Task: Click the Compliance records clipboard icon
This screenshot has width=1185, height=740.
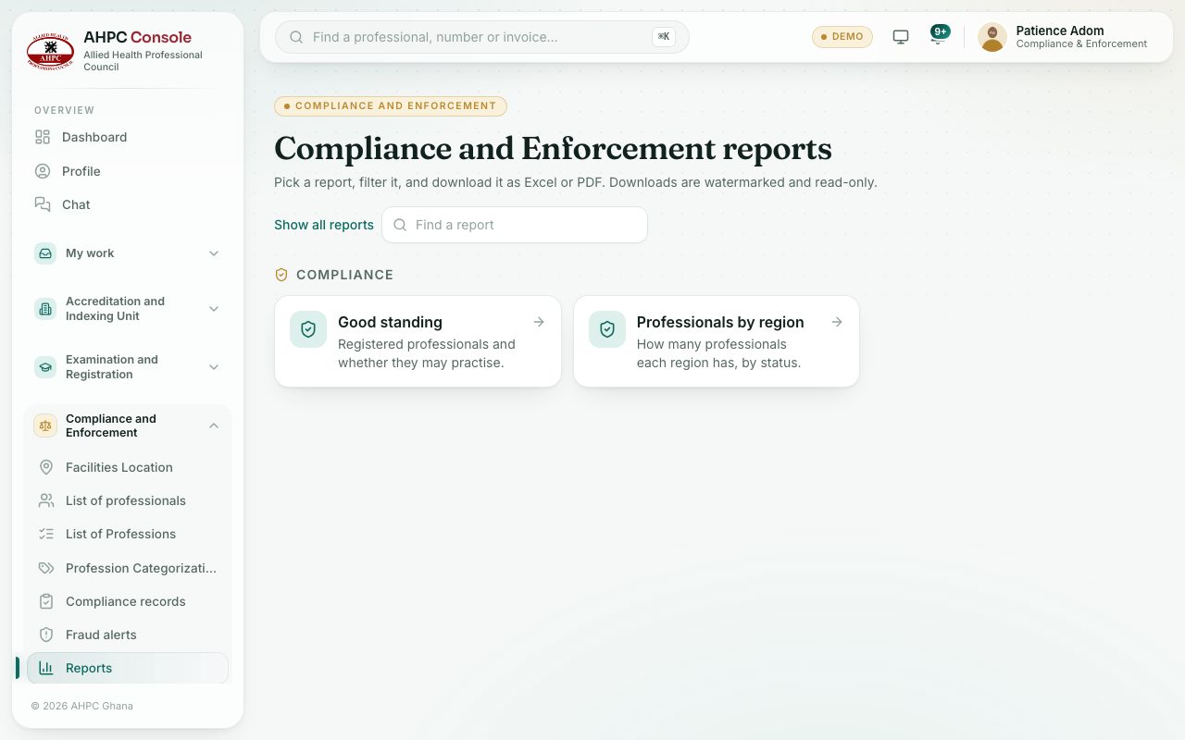Action: [x=46, y=601]
